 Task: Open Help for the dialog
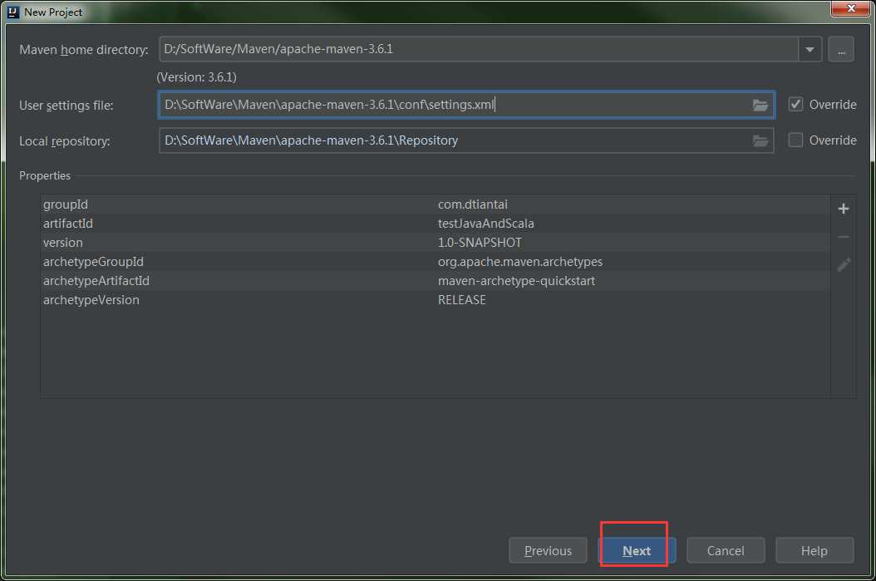click(x=814, y=551)
